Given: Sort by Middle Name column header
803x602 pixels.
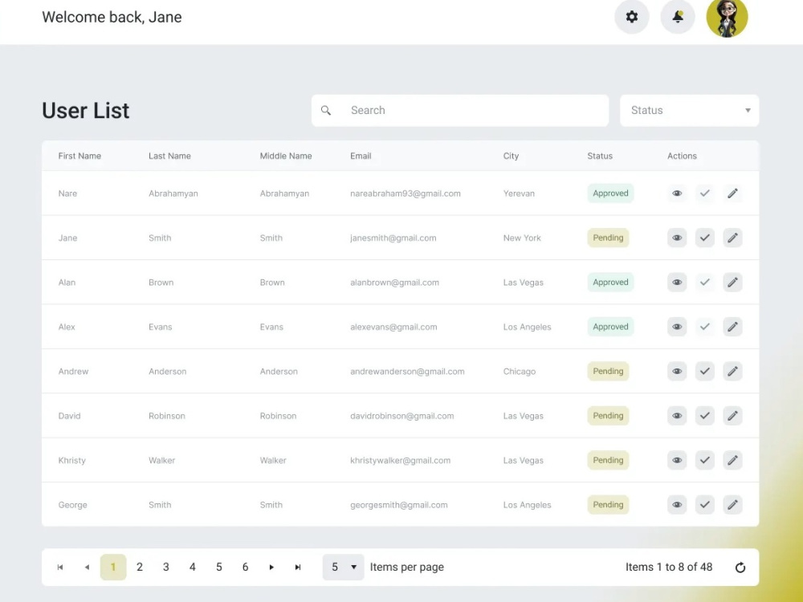Looking at the screenshot, I should (x=286, y=156).
